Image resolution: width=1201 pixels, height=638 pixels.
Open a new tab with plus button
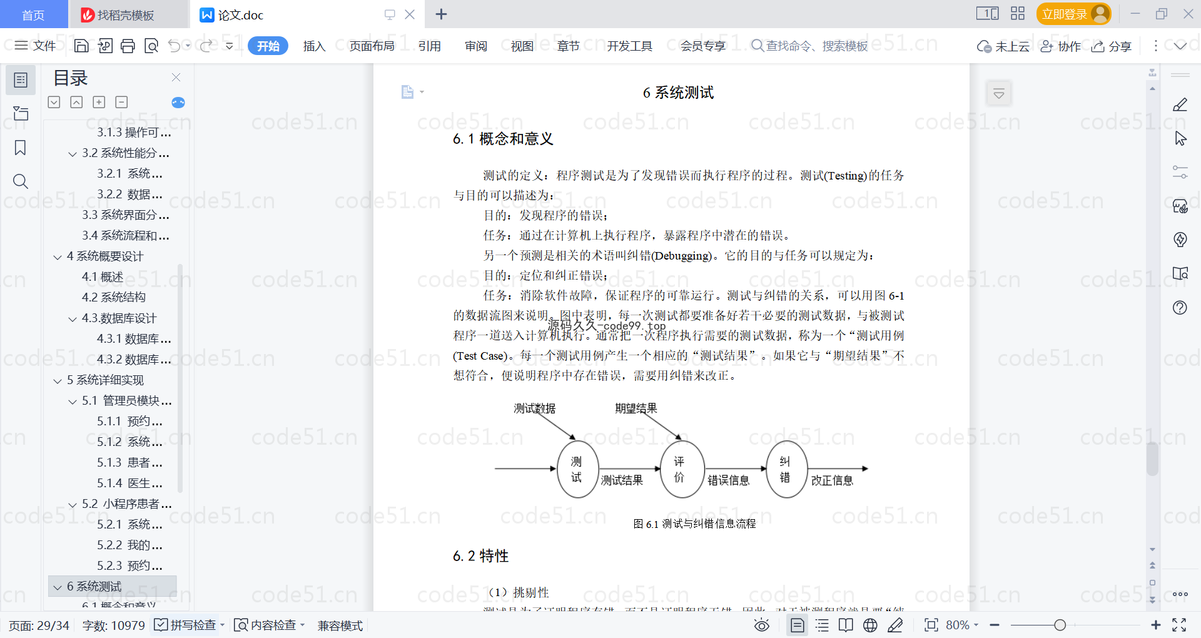pos(441,14)
